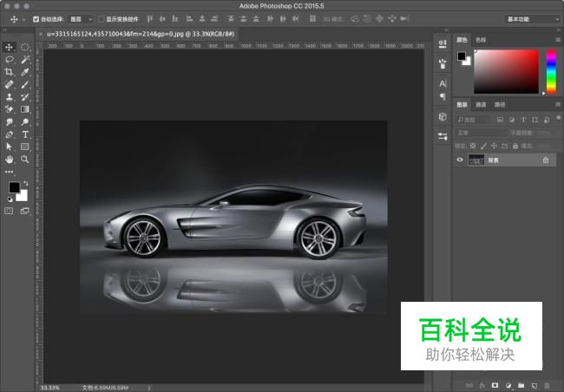Select the Horizontal Type tool

click(25, 134)
